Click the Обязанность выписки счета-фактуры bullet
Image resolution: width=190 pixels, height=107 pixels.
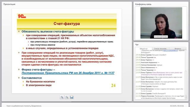coord(48,32)
